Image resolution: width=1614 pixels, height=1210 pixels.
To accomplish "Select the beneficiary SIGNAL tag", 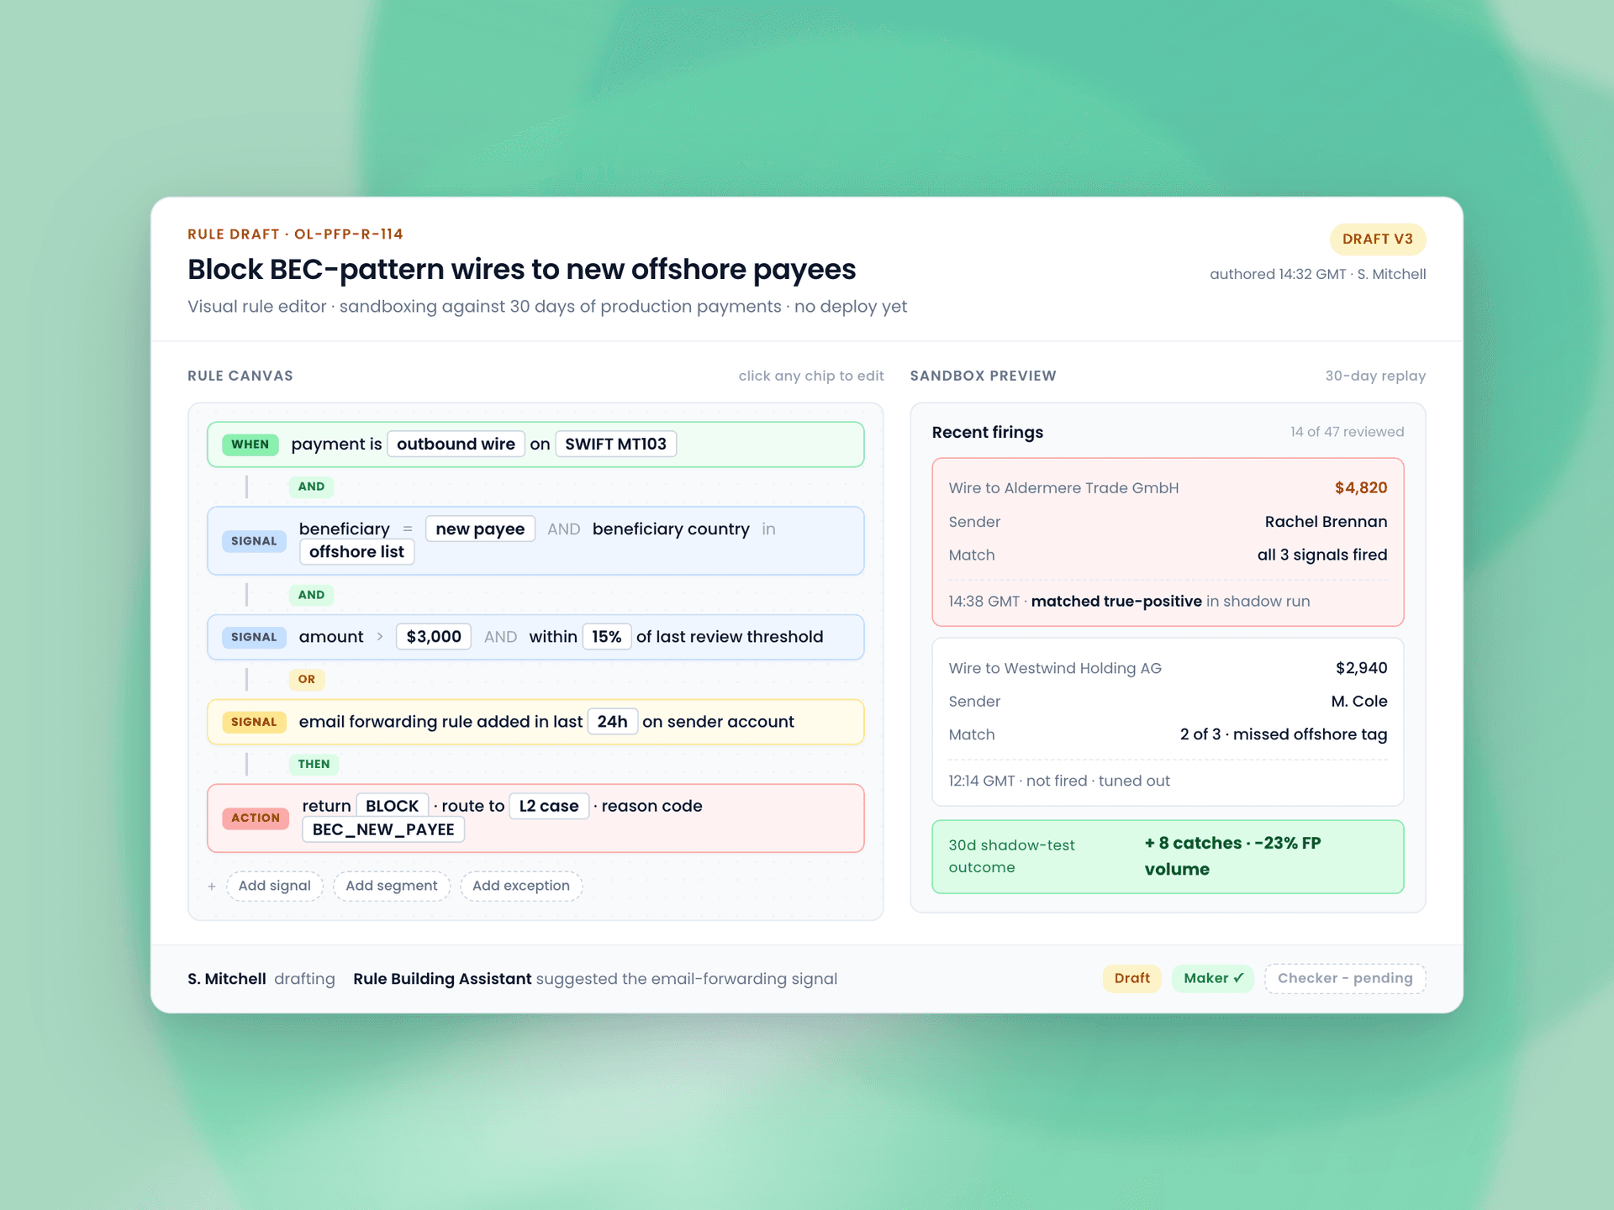I will 254,541.
